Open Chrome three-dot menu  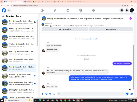pos(135,5)
